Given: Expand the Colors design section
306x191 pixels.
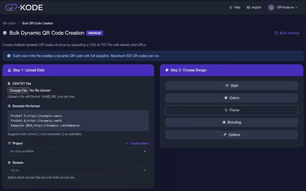Looking at the screenshot, I should [x=231, y=98].
